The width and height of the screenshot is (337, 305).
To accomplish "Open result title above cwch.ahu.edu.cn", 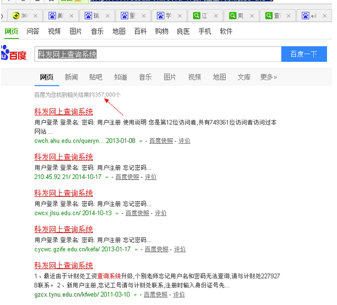I will (63, 112).
